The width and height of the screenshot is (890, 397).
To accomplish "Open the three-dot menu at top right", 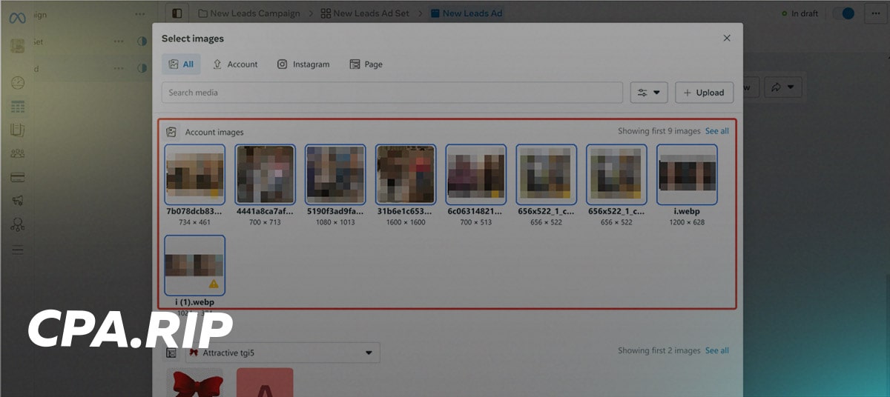I will tap(875, 13).
